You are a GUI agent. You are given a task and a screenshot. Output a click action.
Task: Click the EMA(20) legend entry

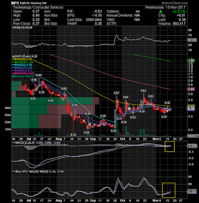point(22,65)
